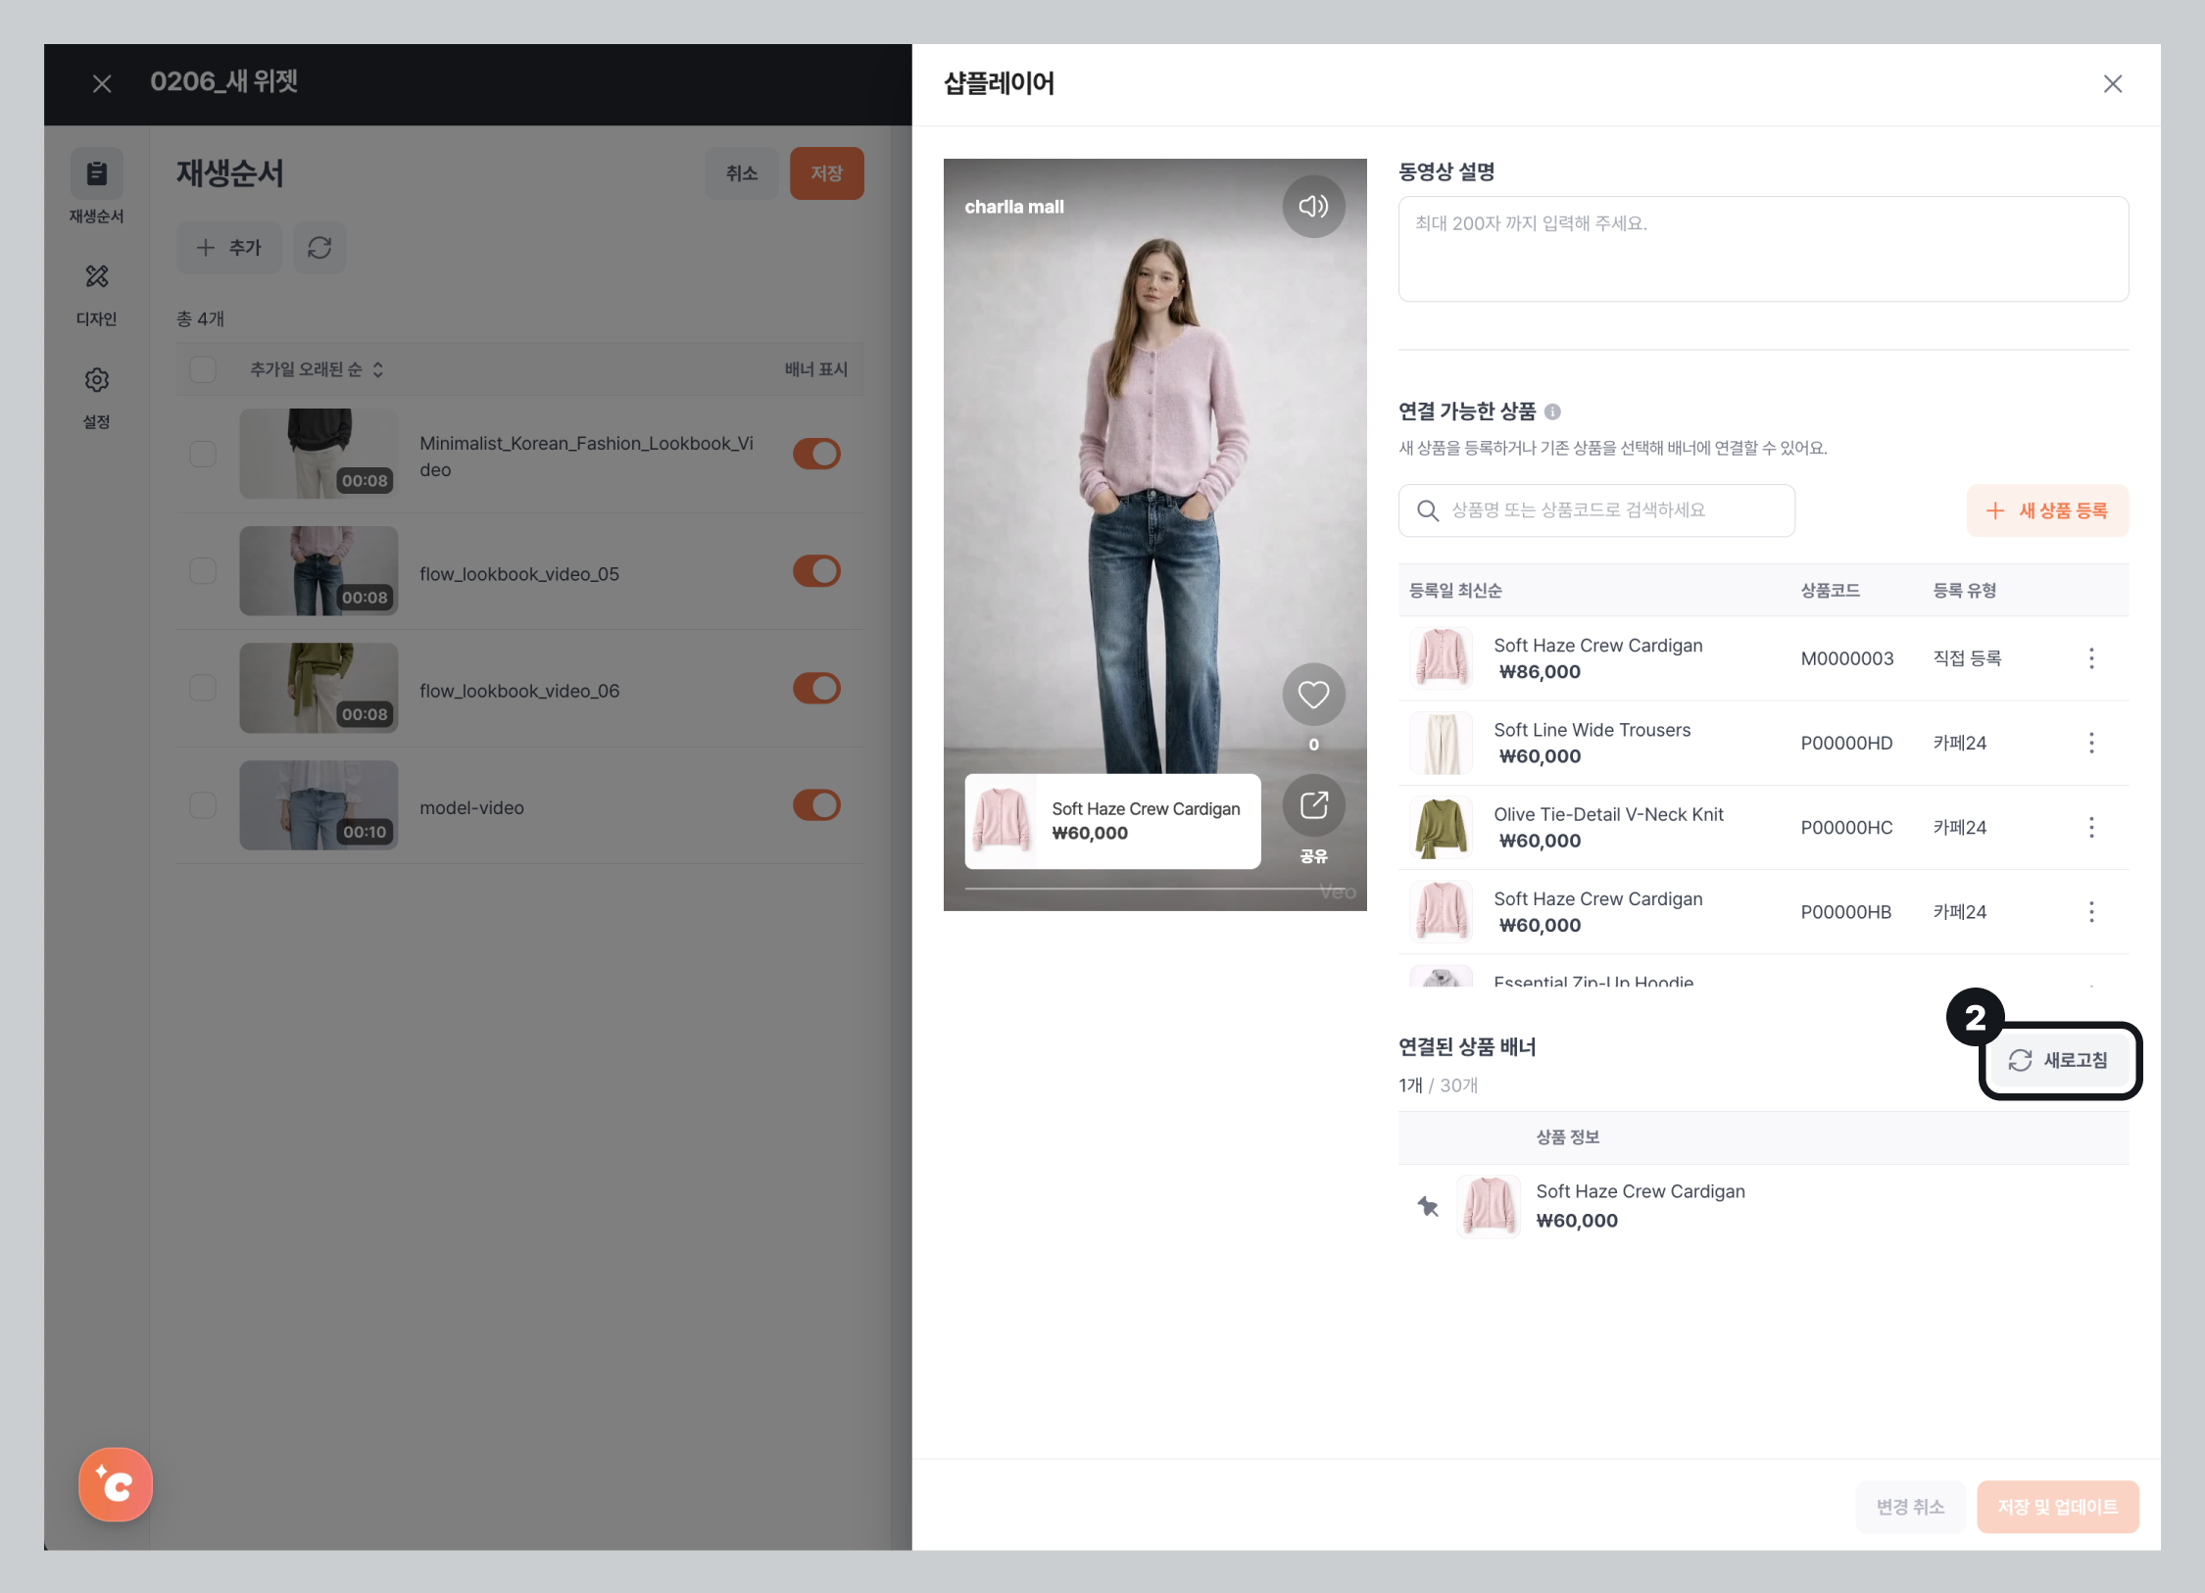This screenshot has height=1593, width=2205.
Task: Open the 추가일 오래된 순 sort dropdown
Action: (317, 369)
